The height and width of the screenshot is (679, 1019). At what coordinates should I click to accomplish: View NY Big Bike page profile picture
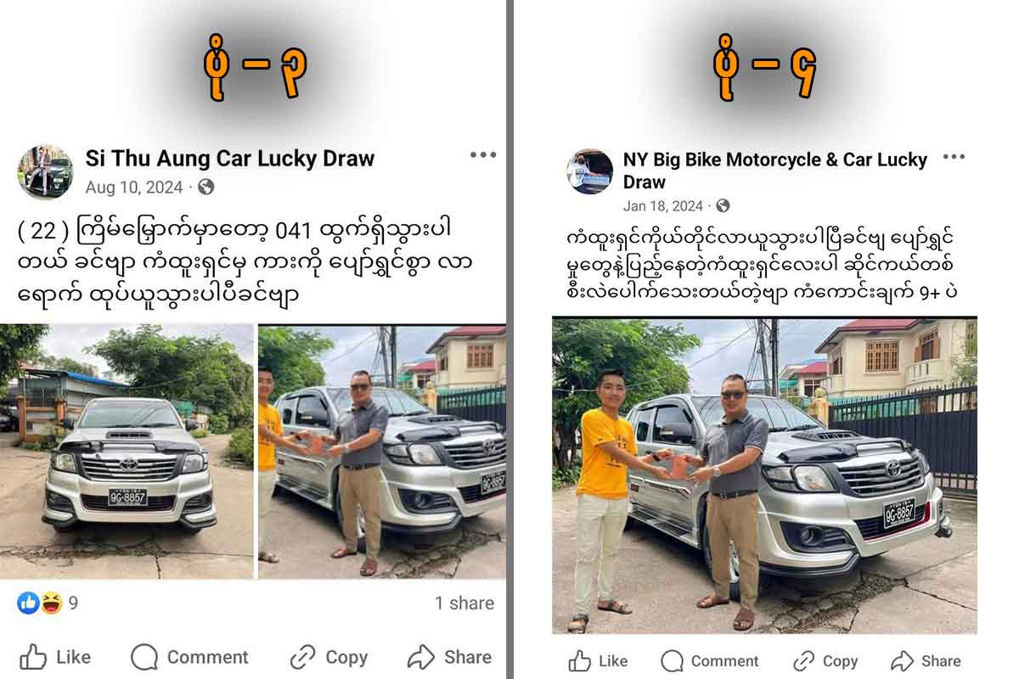(590, 171)
